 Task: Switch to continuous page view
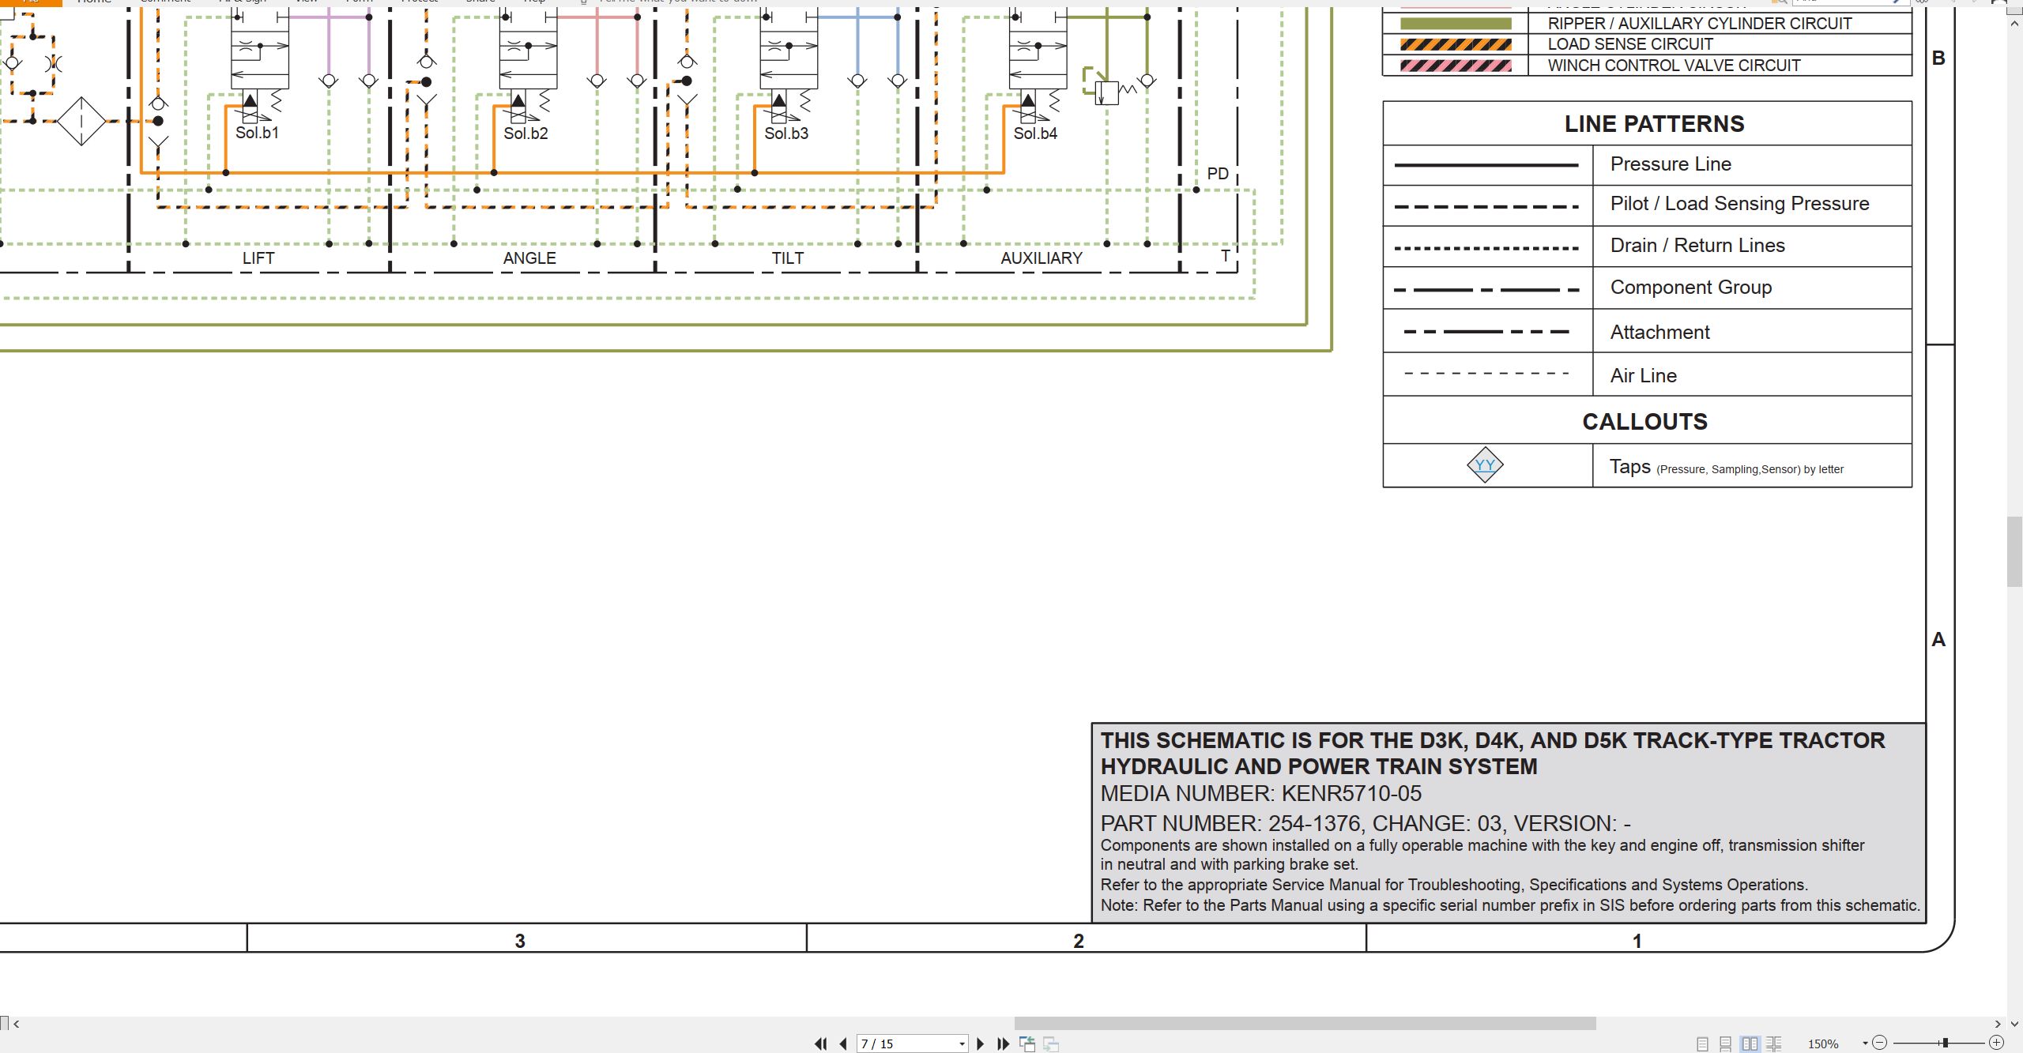click(x=1726, y=1044)
